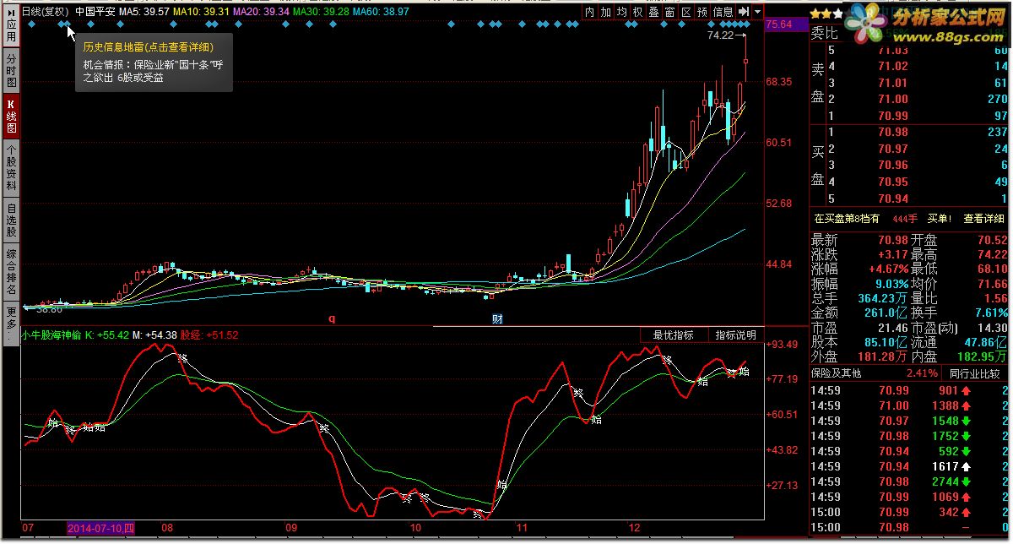Click the 日线(复权) period label
1013x544 pixels.
pyautogui.click(x=45, y=12)
